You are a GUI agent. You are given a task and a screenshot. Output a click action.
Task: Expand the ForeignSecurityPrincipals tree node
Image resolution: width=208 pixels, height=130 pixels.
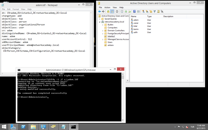pos(103,33)
